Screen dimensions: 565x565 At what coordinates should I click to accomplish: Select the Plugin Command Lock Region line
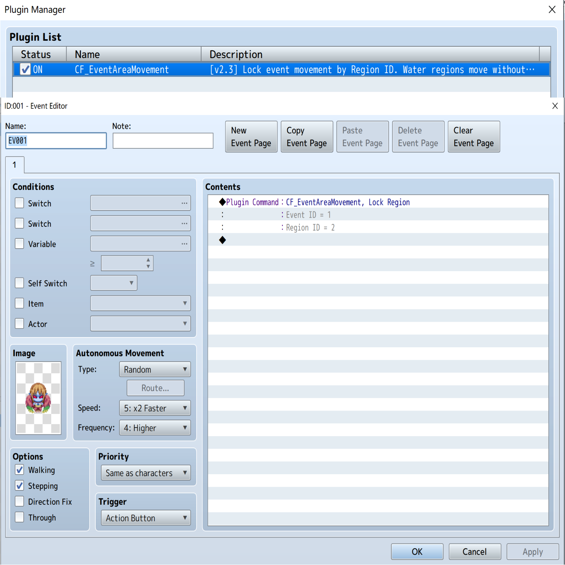378,202
